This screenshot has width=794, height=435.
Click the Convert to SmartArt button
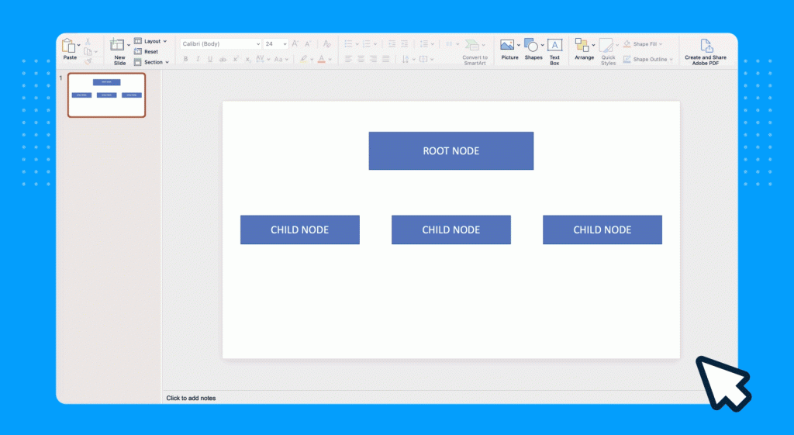(x=475, y=50)
